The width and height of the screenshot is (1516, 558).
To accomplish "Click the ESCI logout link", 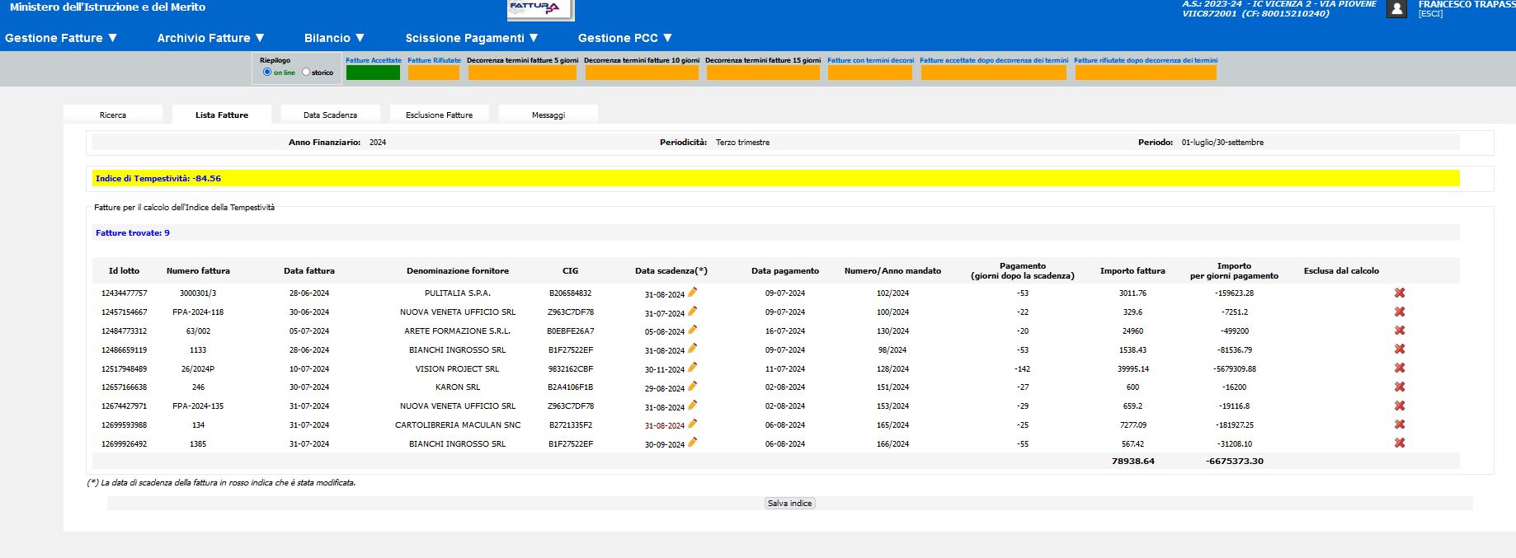I will point(1430,14).
